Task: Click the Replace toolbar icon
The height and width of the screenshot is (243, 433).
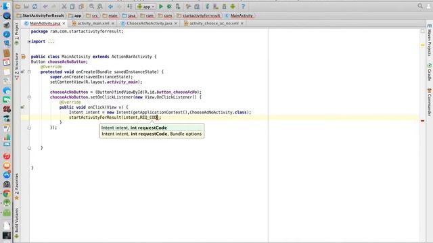Action: [x=100, y=6]
